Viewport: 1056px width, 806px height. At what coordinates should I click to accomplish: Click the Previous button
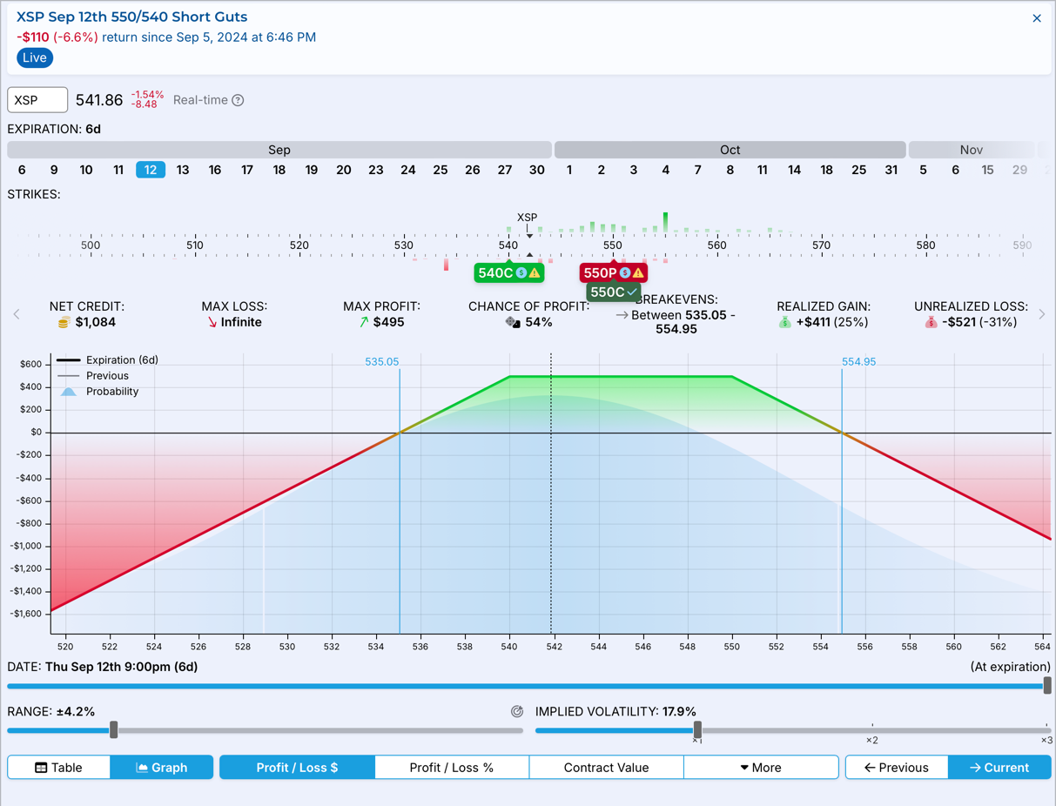click(x=897, y=768)
